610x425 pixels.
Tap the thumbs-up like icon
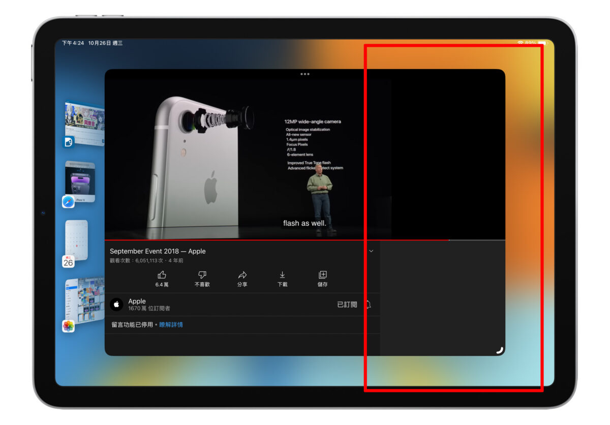pos(162,275)
